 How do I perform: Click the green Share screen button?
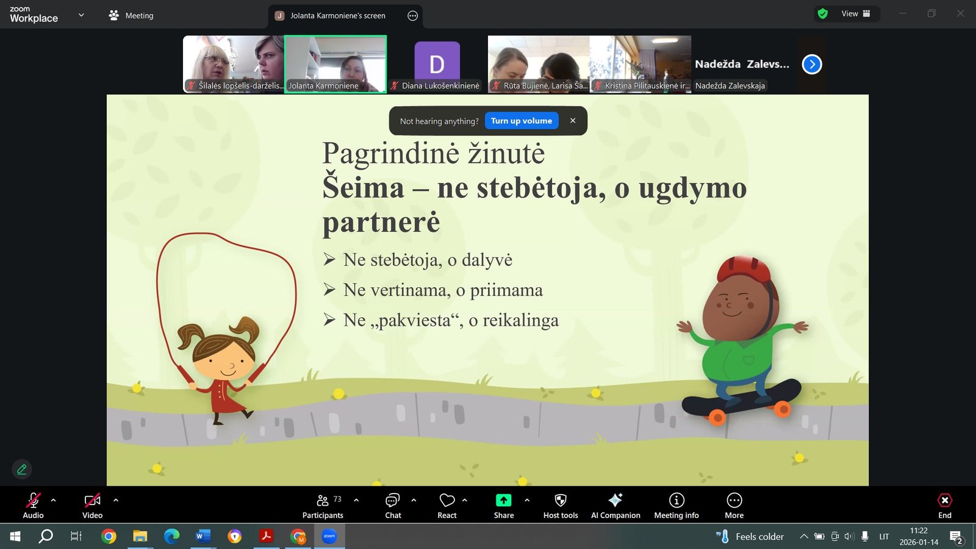coord(503,506)
